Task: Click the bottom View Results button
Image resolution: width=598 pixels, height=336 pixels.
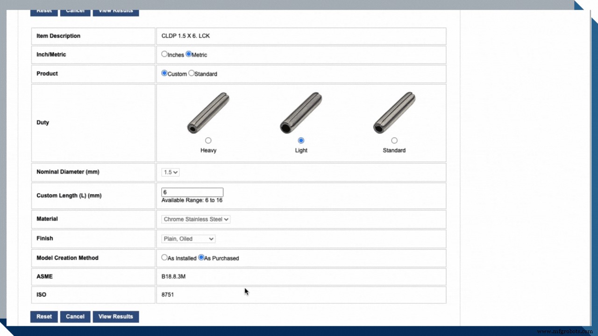Action: pyautogui.click(x=115, y=316)
